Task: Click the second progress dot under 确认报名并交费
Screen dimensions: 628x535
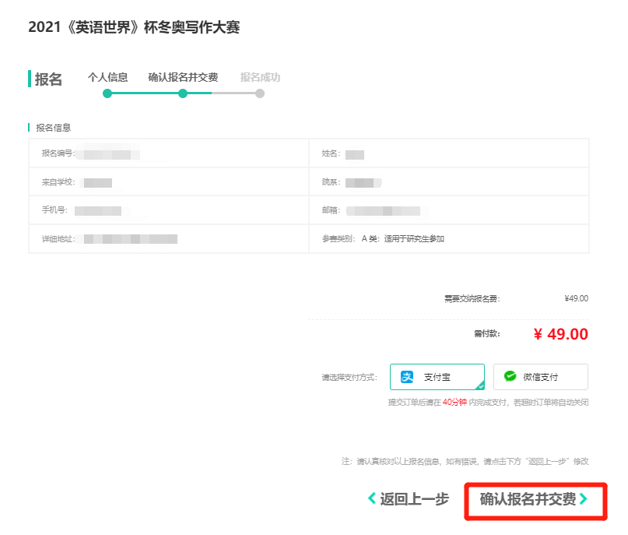Action: (x=183, y=93)
